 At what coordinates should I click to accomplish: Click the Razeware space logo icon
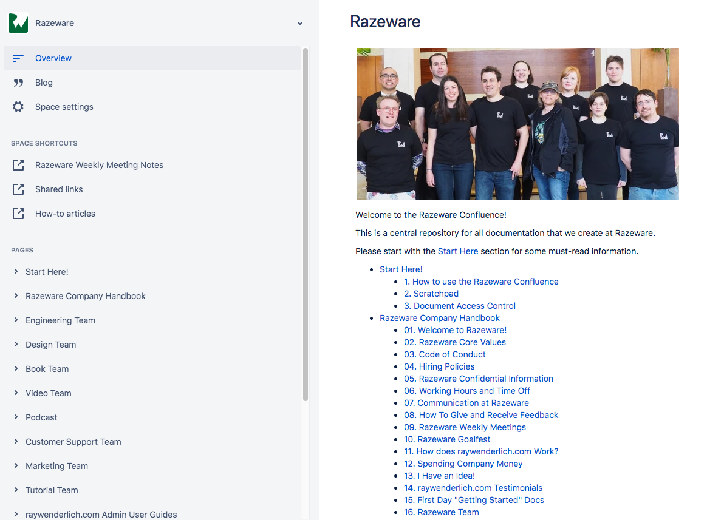[18, 23]
